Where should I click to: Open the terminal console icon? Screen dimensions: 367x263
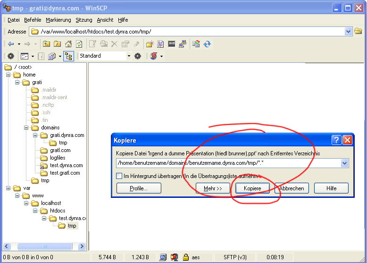[x=171, y=44]
